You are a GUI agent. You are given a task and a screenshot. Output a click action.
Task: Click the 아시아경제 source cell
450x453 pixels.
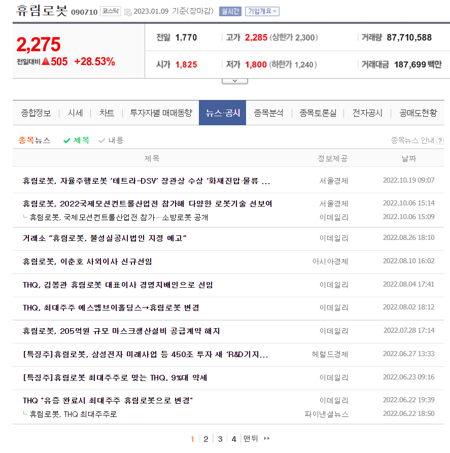click(x=330, y=261)
